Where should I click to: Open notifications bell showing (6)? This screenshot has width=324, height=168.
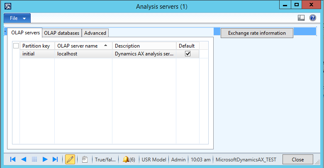tap(129, 160)
